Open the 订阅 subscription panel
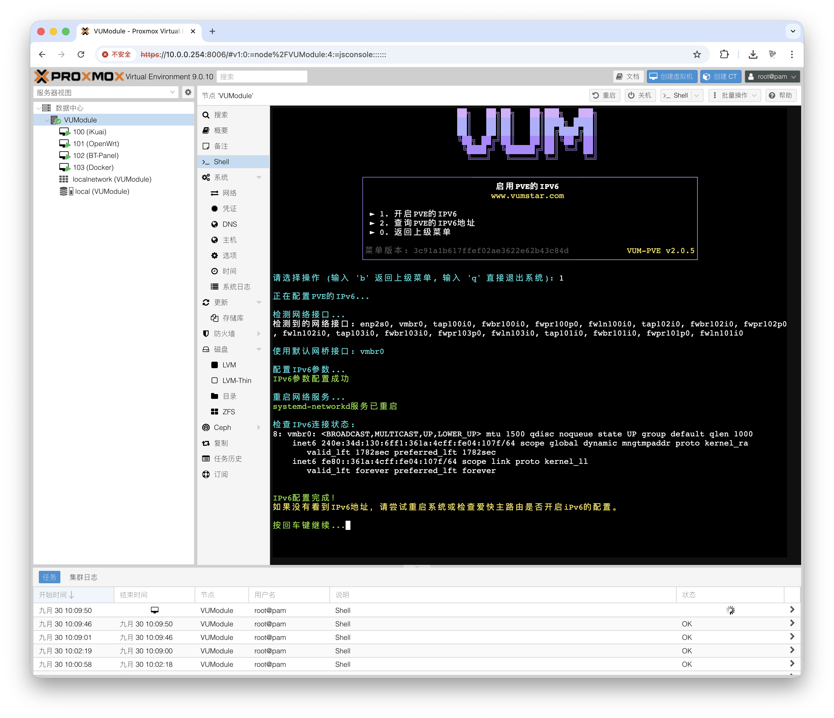This screenshot has width=834, height=718. coord(220,474)
